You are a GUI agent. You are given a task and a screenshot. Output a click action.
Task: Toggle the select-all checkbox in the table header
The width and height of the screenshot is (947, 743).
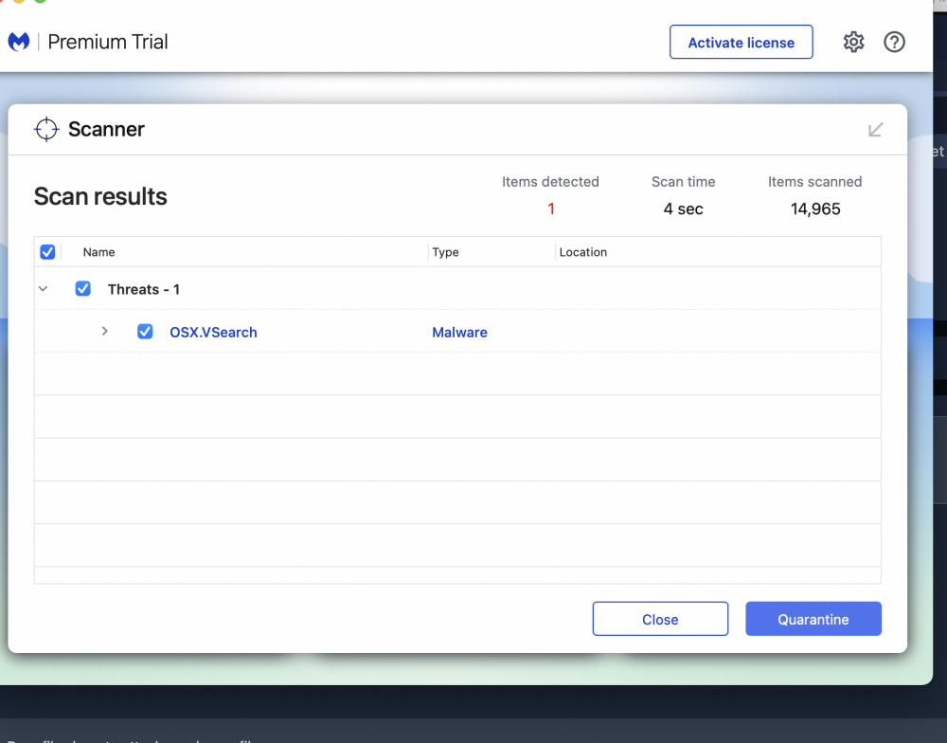[47, 252]
